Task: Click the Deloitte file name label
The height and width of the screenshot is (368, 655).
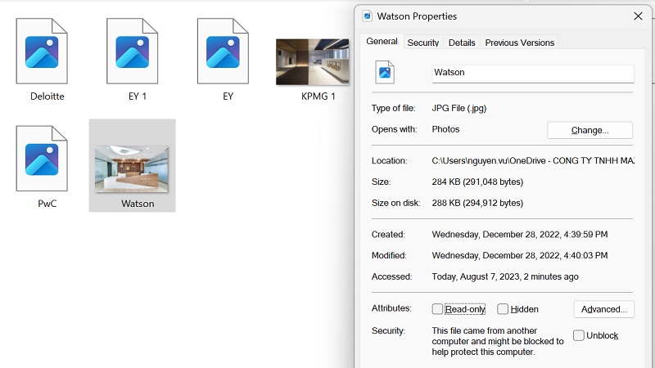Action: tap(47, 96)
